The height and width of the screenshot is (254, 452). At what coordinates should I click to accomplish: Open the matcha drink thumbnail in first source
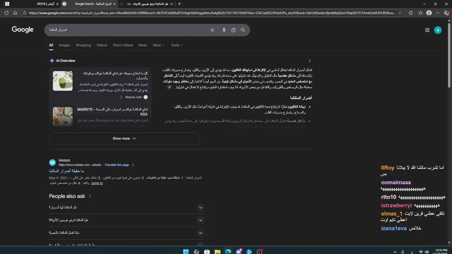[x=63, y=81]
